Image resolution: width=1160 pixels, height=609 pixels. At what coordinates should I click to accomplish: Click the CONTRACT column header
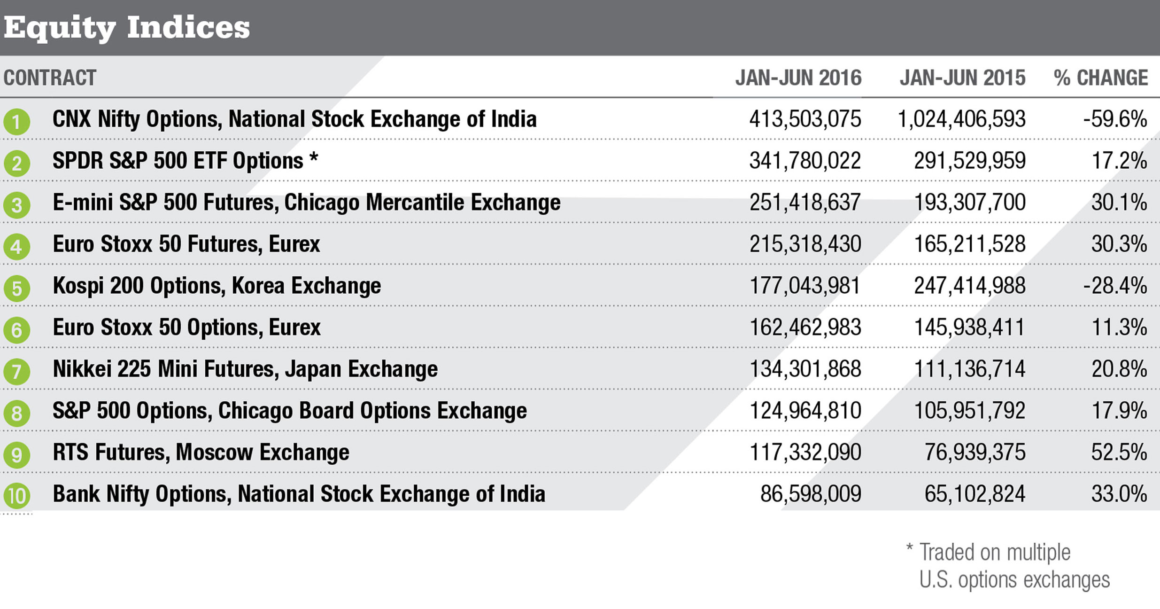coord(50,78)
